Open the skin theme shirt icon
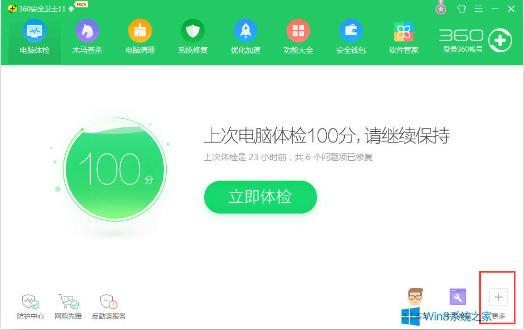This screenshot has width=524, height=330. coord(462,9)
